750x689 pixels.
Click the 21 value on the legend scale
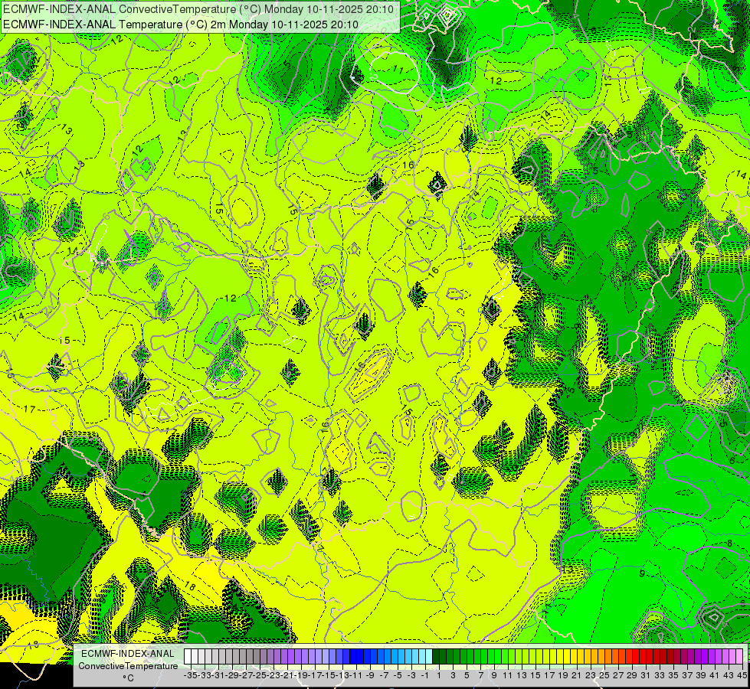click(576, 676)
